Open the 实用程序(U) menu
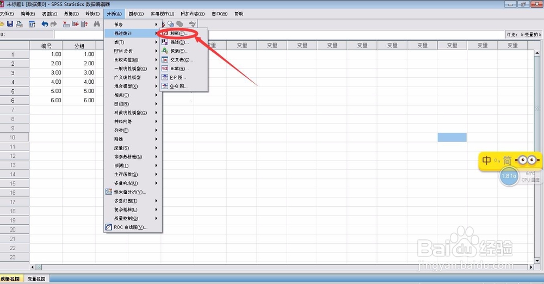This screenshot has height=284, width=544. point(162,14)
